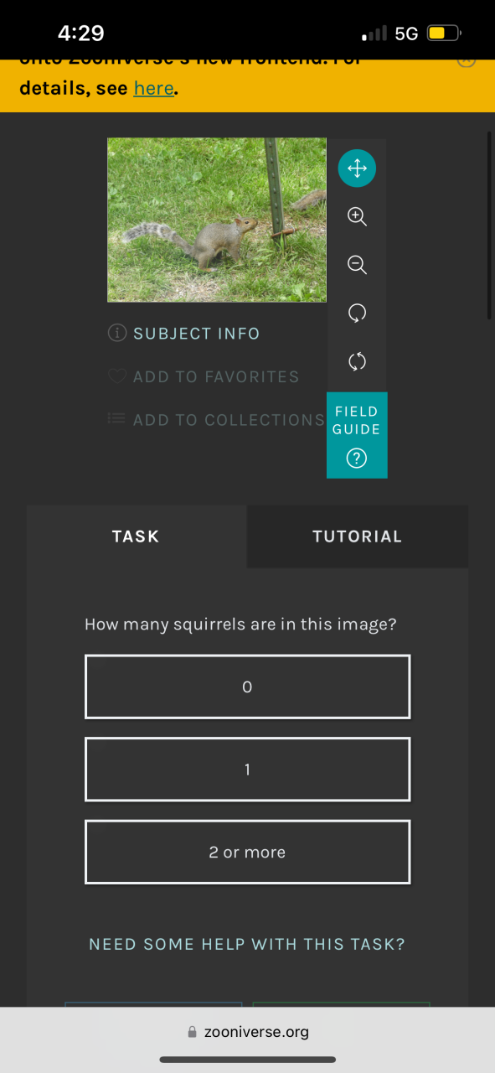Zoom out of the subject image
This screenshot has width=495, height=1073.
click(x=357, y=266)
